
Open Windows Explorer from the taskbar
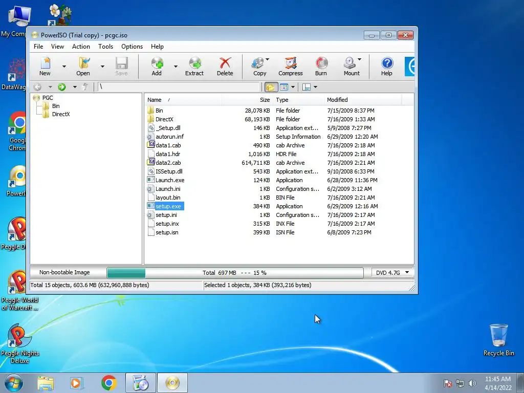pyautogui.click(x=46, y=383)
